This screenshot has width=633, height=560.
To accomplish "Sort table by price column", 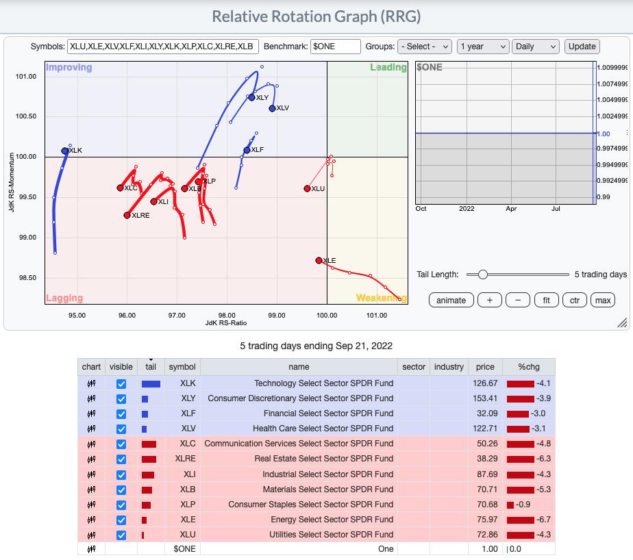I will pos(485,367).
